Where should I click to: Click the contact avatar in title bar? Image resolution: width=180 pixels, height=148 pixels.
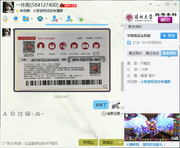pos(8,7)
